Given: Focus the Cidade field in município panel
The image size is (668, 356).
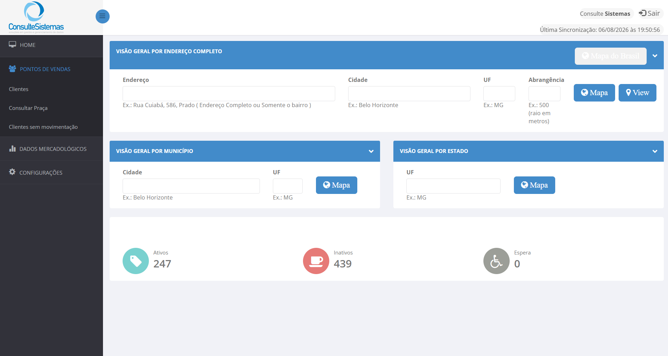Looking at the screenshot, I should (x=191, y=186).
